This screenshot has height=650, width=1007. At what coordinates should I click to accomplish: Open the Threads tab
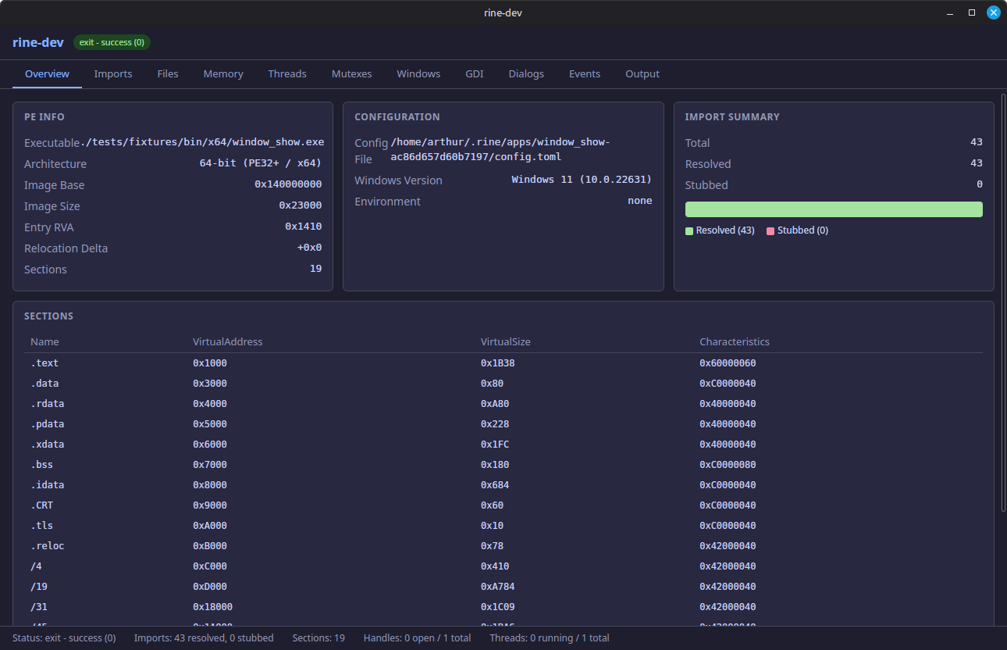287,73
